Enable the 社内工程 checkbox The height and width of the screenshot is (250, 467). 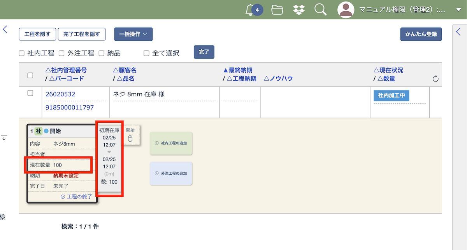[x=22, y=53]
